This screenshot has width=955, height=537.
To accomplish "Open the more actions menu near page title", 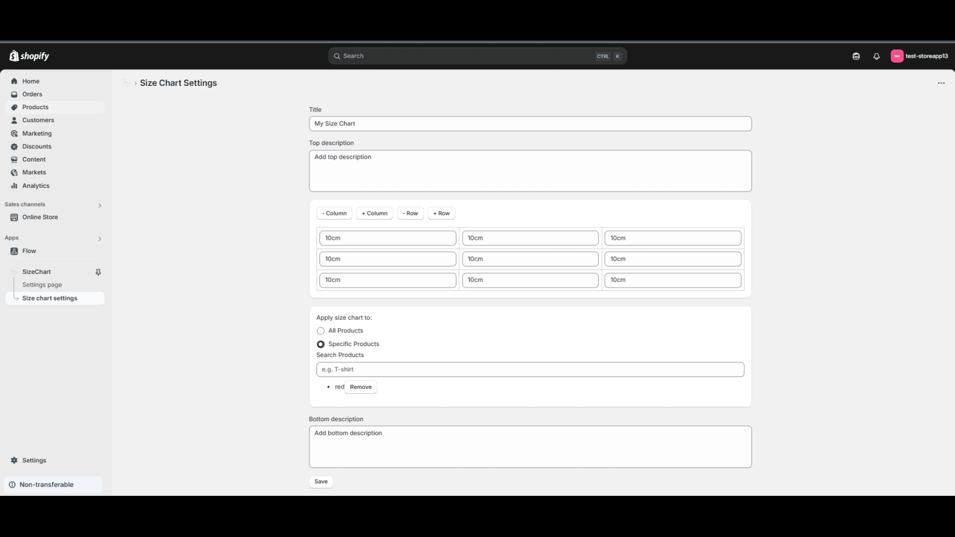I will (x=941, y=83).
